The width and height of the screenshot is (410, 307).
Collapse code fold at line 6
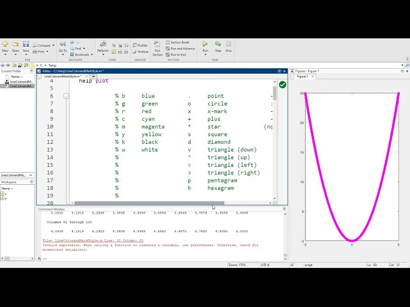[66, 96]
